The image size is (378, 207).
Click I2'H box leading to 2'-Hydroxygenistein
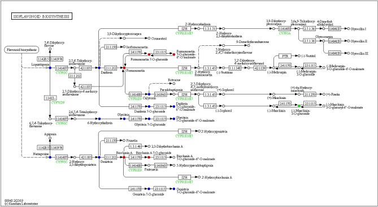(x=184, y=131)
